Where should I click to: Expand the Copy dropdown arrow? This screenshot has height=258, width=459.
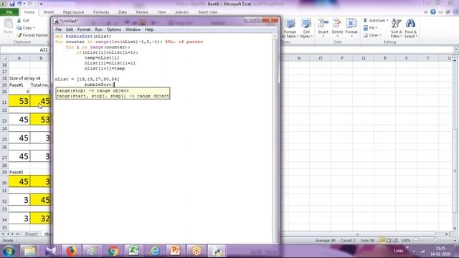coord(34,28)
